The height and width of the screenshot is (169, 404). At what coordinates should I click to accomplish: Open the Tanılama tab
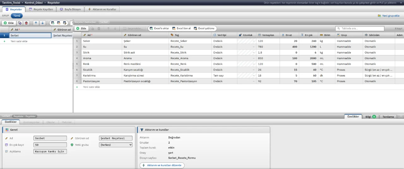coord(388,116)
